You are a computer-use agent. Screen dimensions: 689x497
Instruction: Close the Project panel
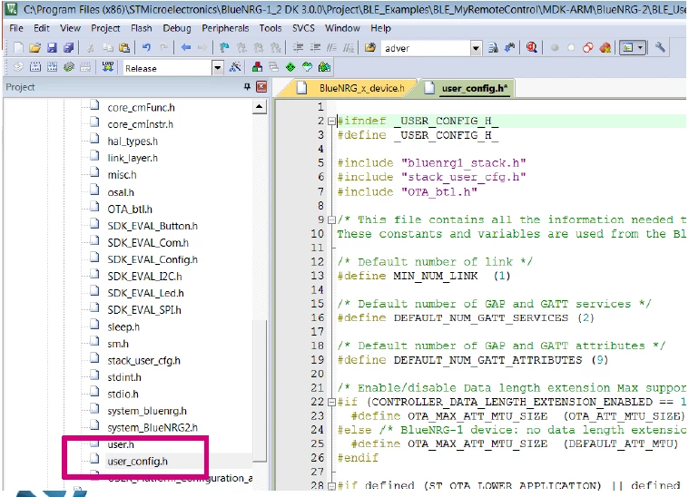[261, 87]
